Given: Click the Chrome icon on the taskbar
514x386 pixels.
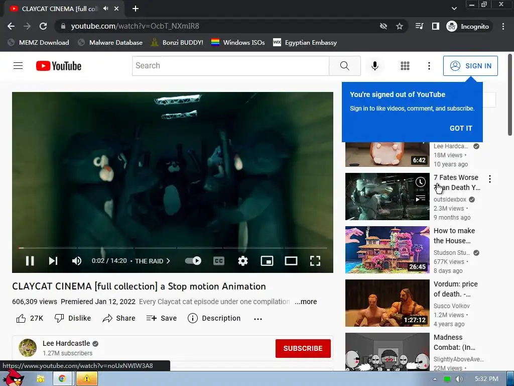Looking at the screenshot, I should point(62,379).
